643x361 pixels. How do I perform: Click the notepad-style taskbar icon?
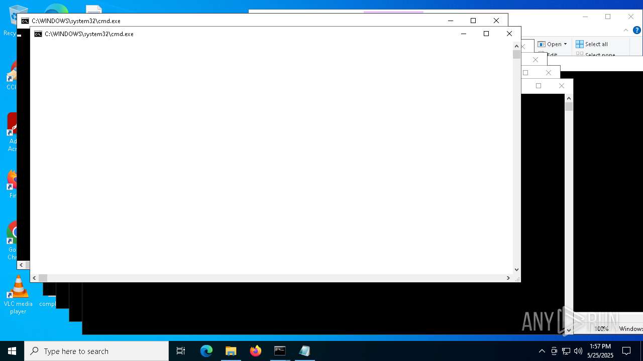tap(304, 351)
